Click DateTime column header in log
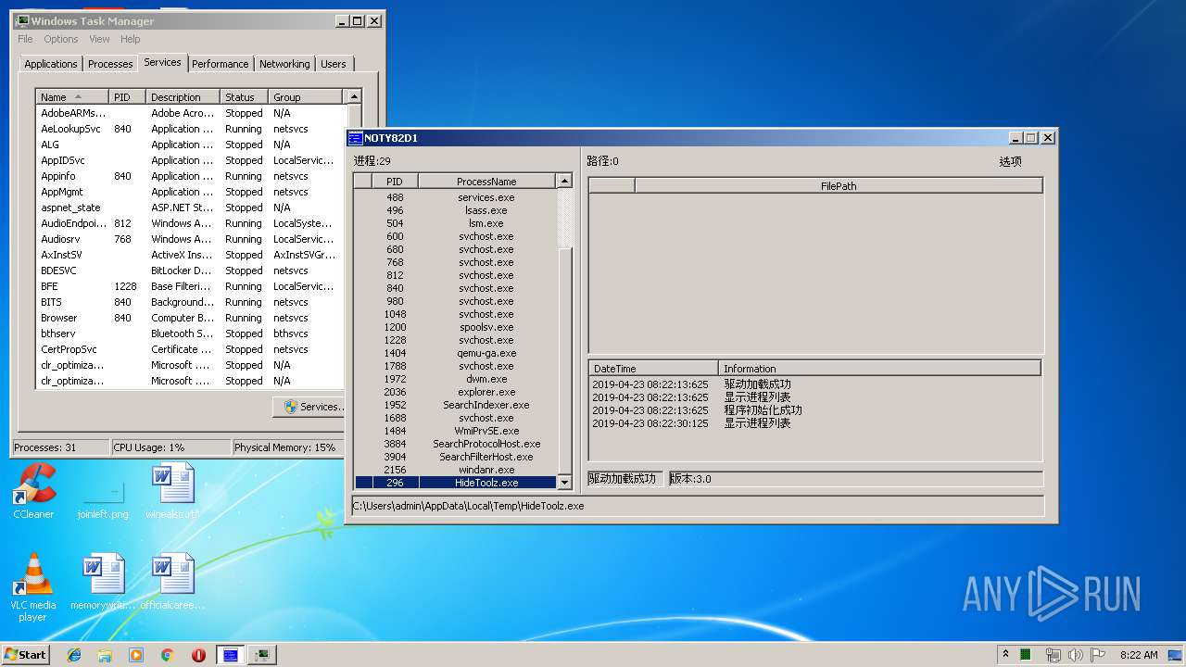1186x667 pixels. (x=653, y=369)
